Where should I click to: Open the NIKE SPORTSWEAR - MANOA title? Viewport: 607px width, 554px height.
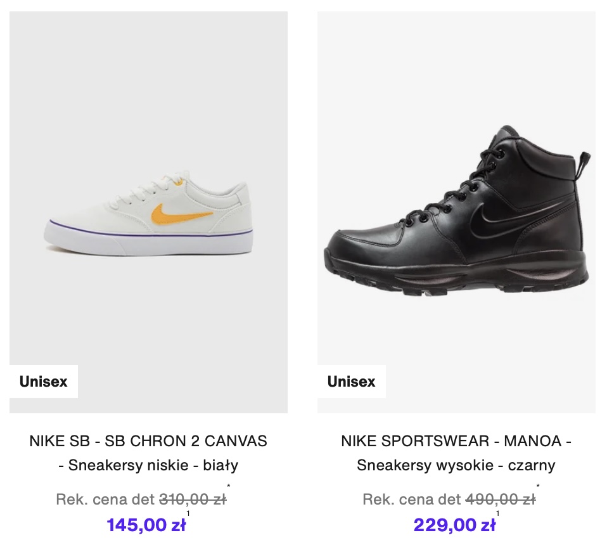point(456,441)
